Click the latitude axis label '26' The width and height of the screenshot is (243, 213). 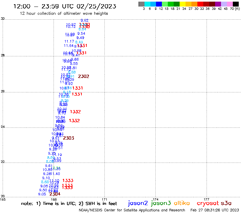[3, 91]
